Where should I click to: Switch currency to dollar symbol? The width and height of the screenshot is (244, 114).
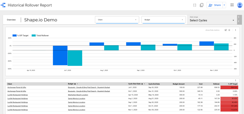coord(239,17)
